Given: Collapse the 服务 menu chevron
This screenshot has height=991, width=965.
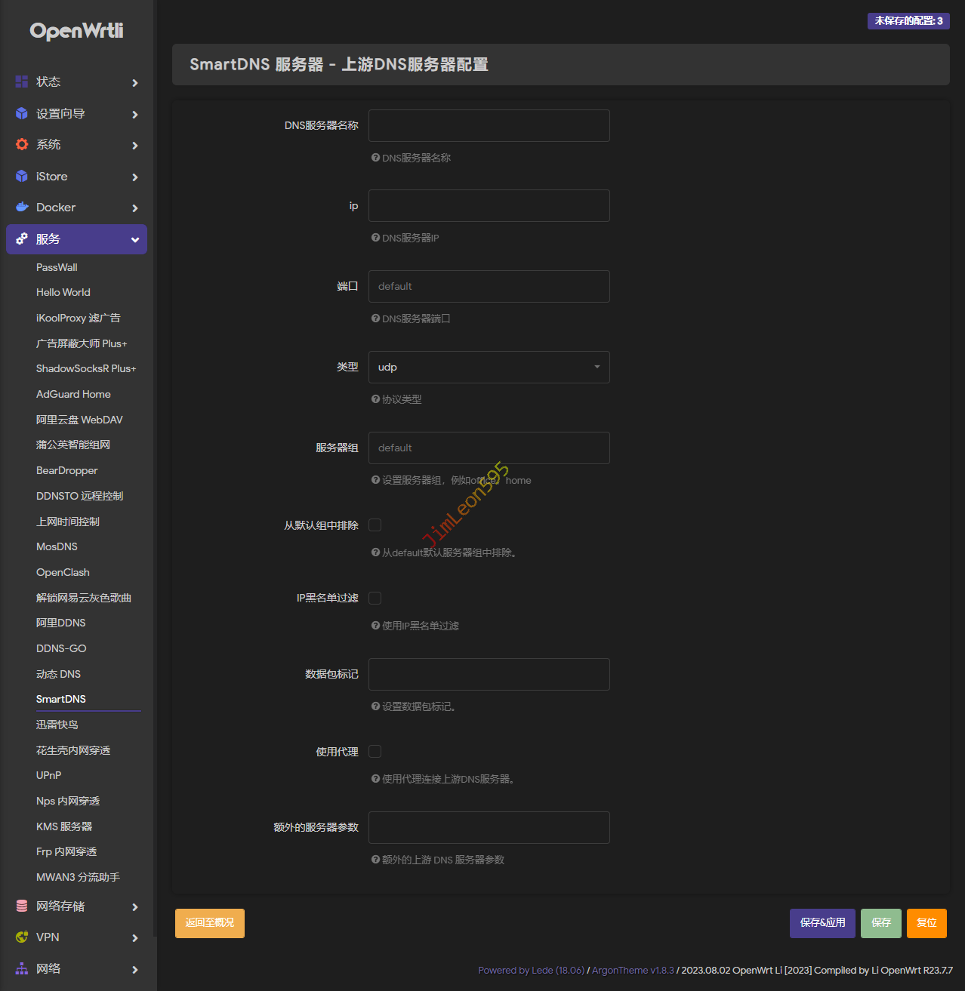Looking at the screenshot, I should click(135, 239).
